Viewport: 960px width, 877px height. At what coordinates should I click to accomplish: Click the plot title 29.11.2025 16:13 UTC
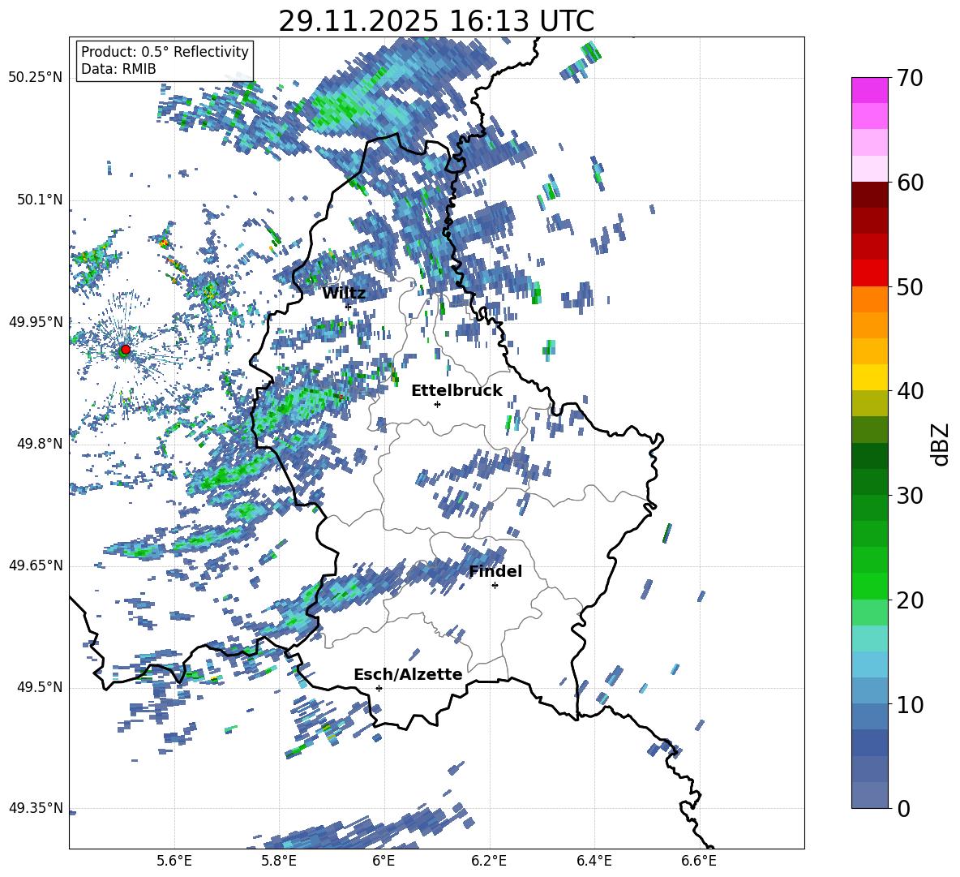(436, 21)
